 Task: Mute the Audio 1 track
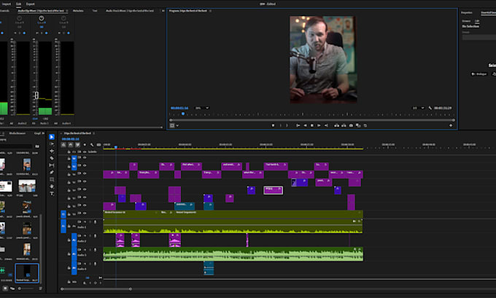tap(85, 221)
